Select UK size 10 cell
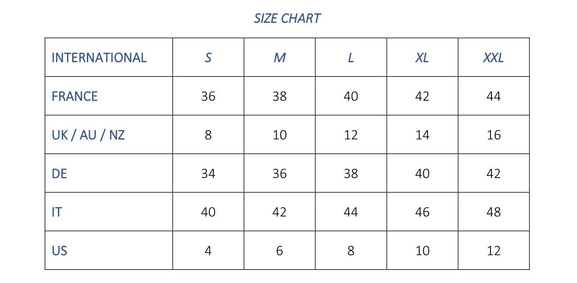 280,135
